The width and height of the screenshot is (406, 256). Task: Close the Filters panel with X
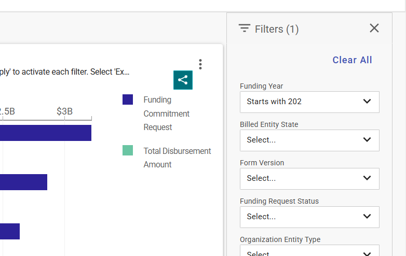374,29
